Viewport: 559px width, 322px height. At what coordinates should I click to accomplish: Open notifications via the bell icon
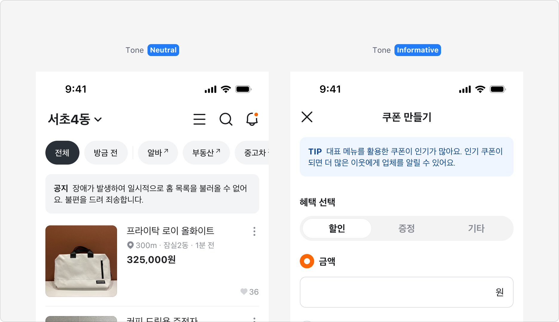pyautogui.click(x=252, y=119)
